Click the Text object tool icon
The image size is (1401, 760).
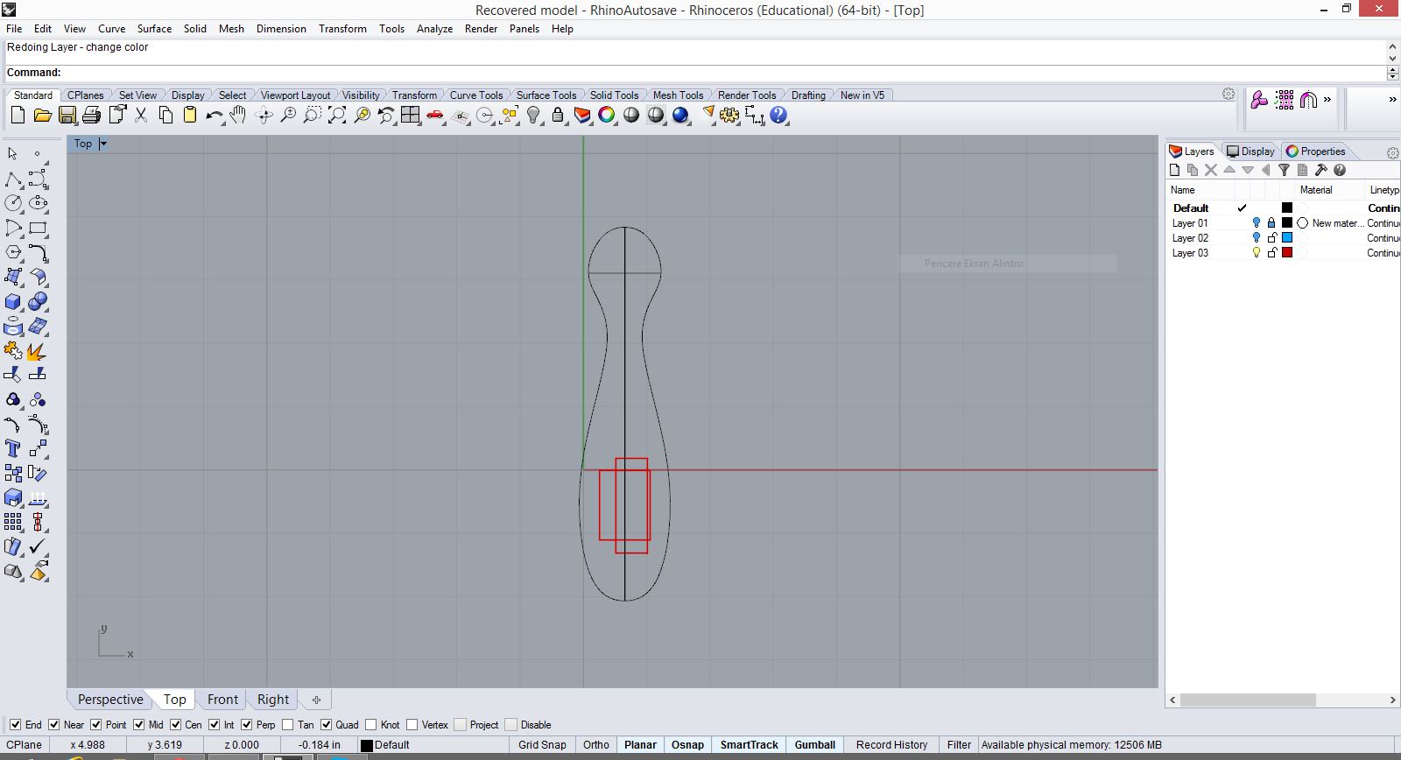(x=13, y=448)
